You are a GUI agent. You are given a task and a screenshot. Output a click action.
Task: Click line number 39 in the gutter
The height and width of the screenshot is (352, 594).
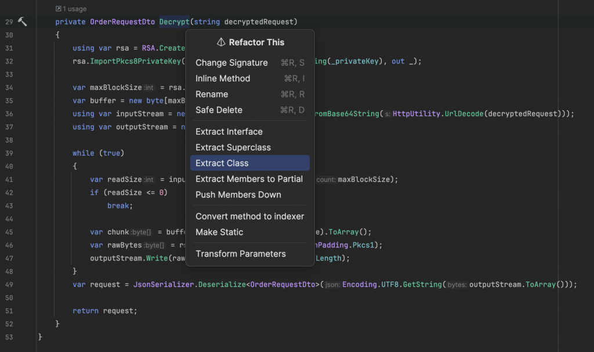(9, 153)
